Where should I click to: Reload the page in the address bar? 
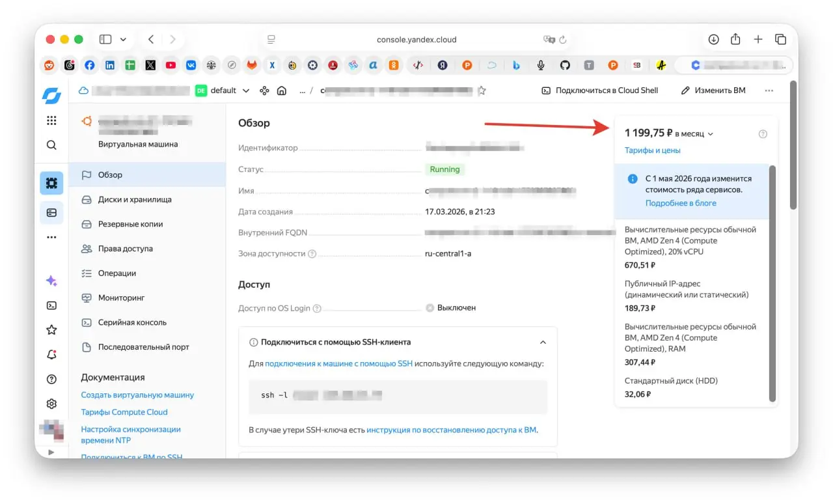click(563, 40)
